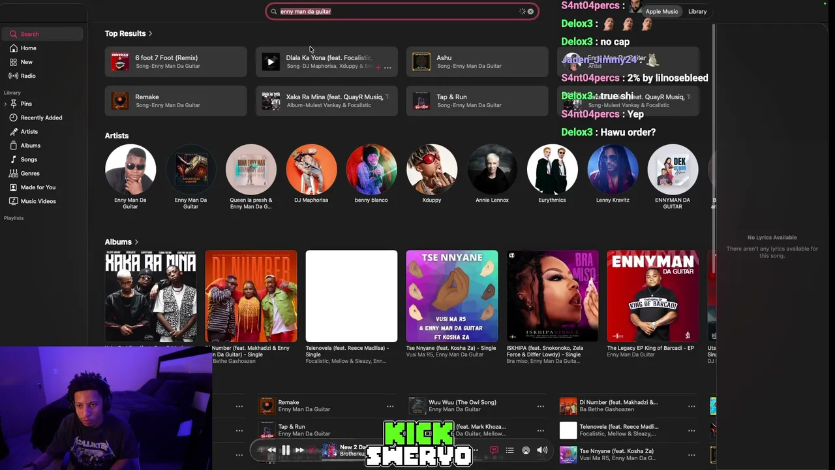Open benny blanco artist page
835x470 pixels.
(371, 170)
